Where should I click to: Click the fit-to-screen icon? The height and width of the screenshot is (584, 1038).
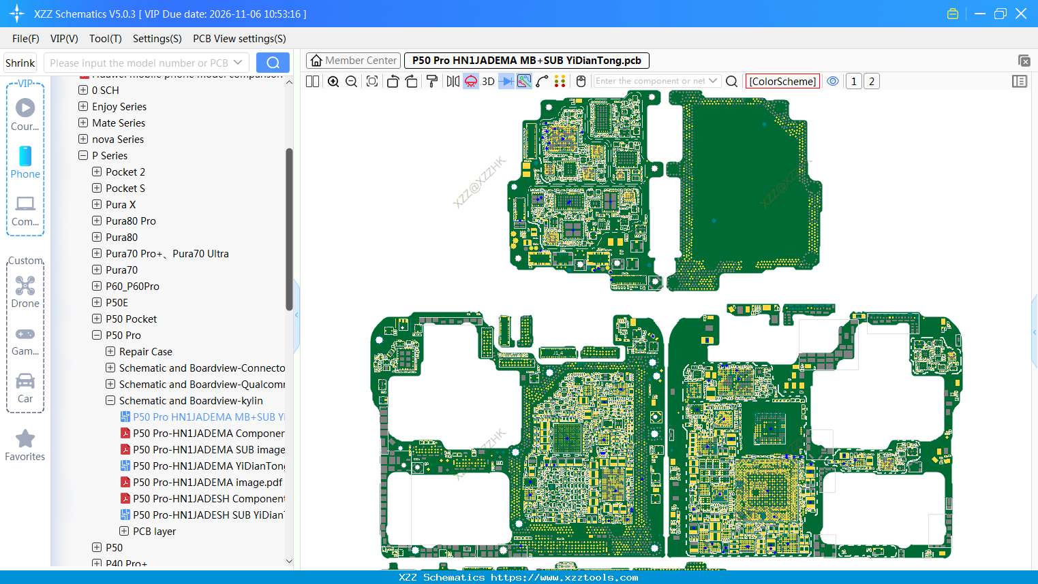pos(372,82)
